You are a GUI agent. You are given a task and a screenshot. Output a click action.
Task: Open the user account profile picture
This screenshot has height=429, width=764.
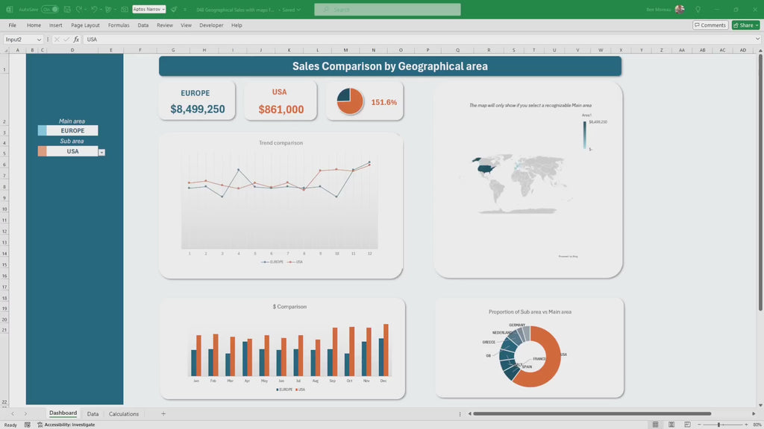tap(679, 10)
